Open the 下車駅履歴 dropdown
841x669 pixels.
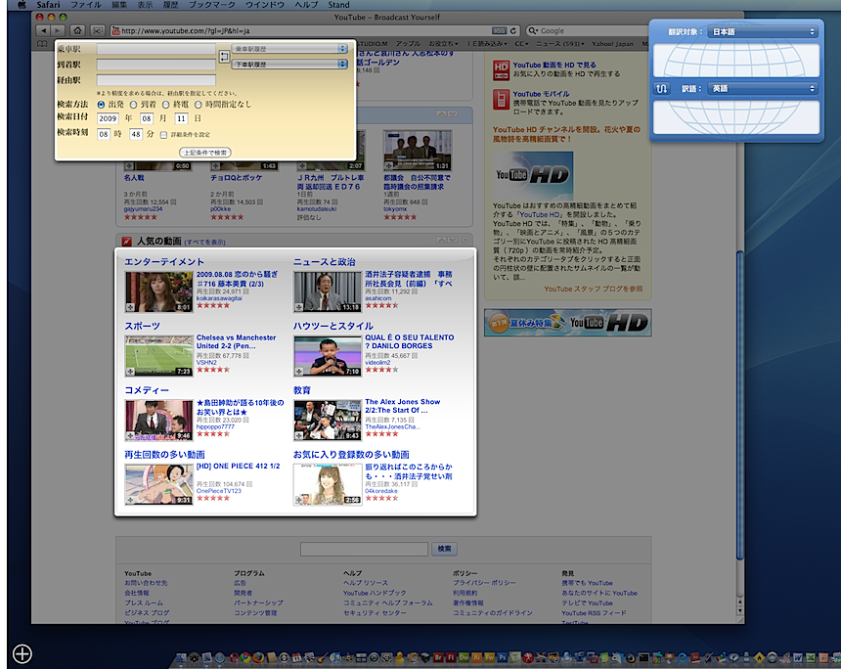point(290,65)
